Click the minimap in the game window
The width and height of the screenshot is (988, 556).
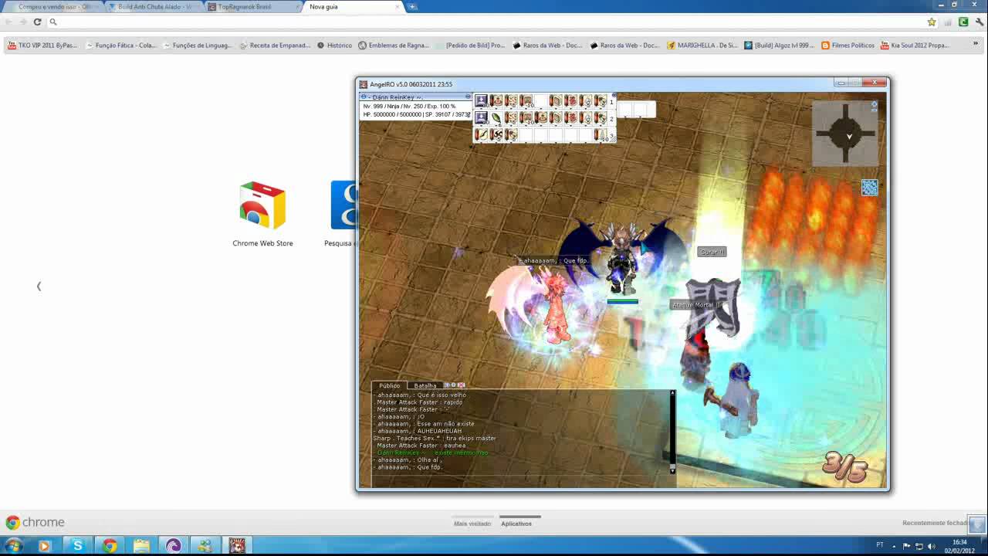tap(845, 133)
